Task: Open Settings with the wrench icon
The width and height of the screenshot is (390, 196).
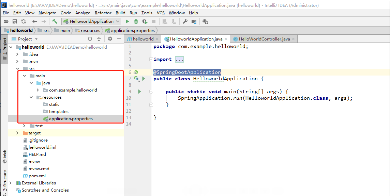Action: (x=185, y=22)
